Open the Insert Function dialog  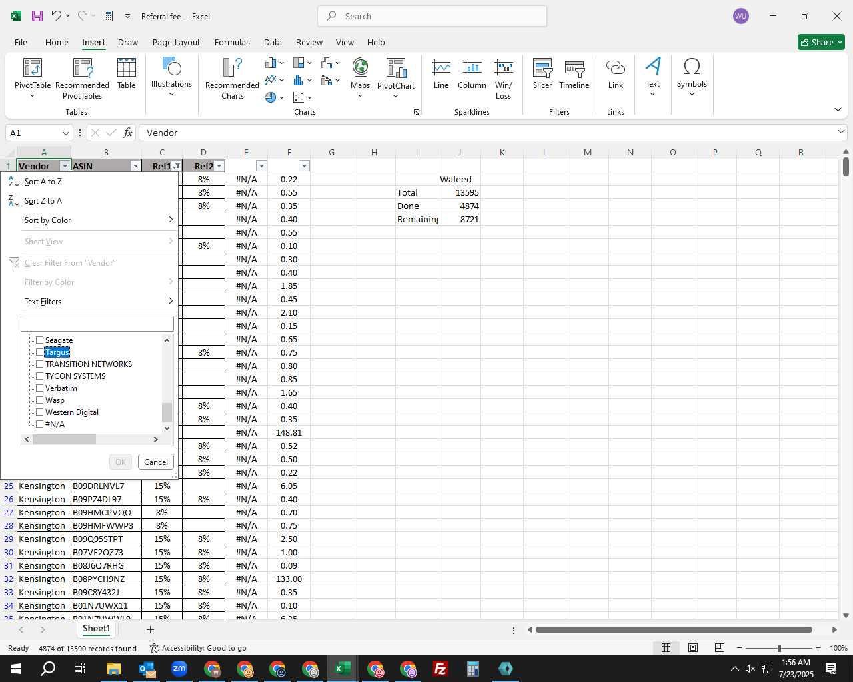128,133
